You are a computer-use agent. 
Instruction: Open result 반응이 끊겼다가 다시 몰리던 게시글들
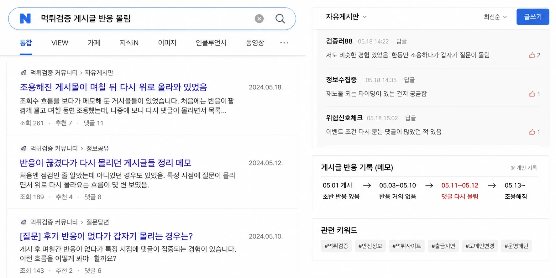[x=106, y=163]
